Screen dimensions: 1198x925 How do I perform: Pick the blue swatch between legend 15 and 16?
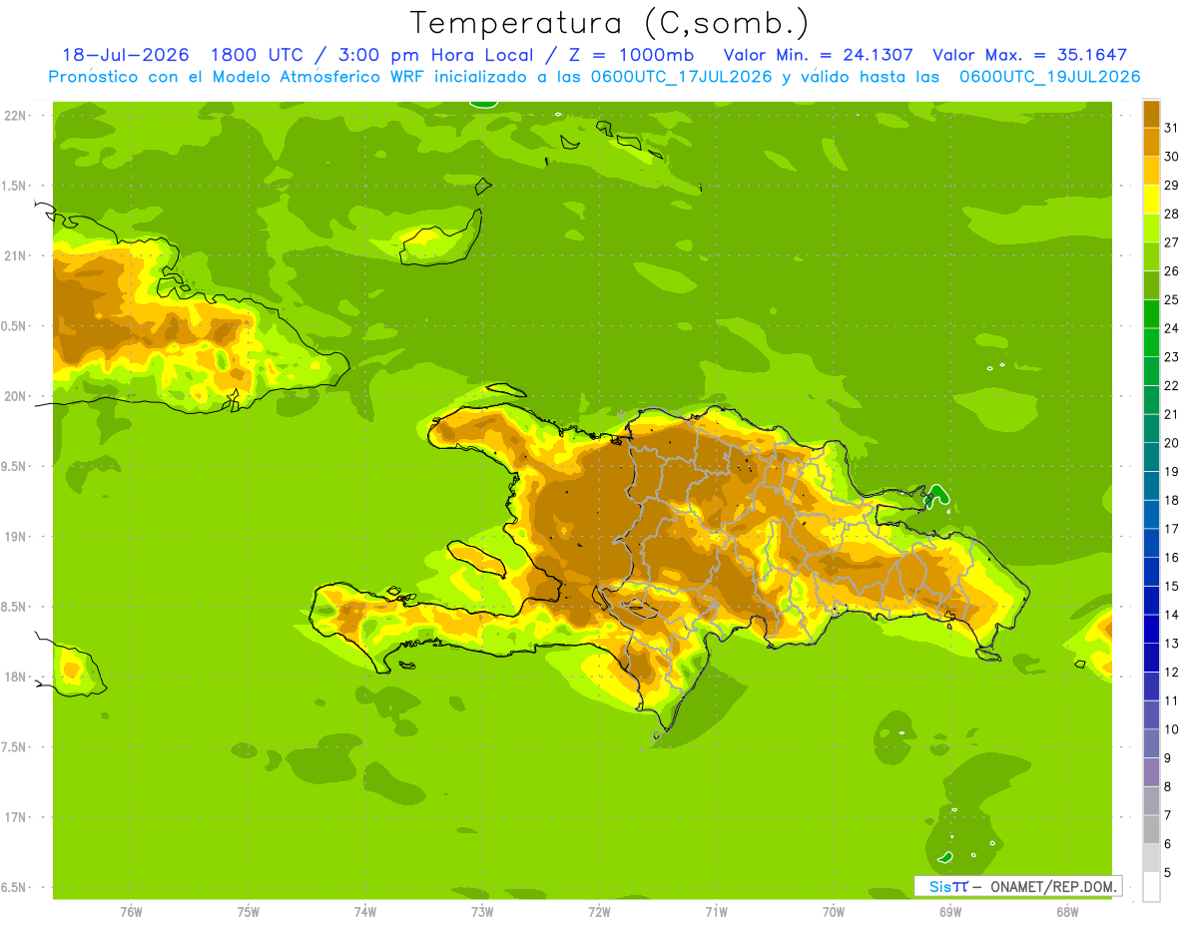pos(1151,572)
